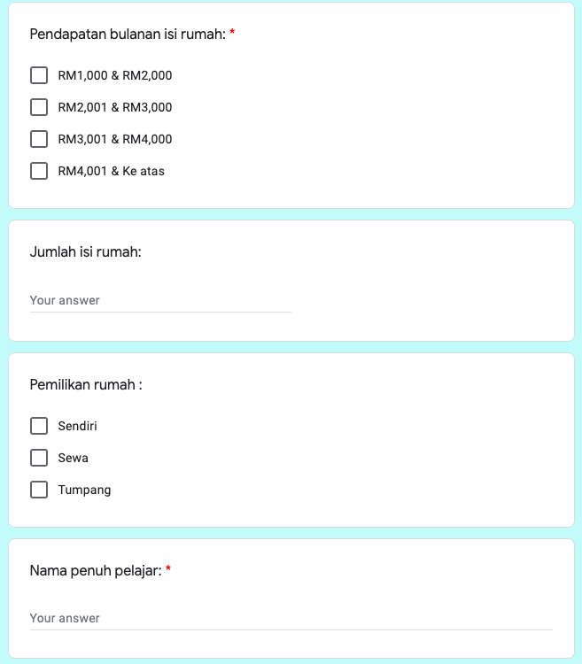Toggle the Tumpang checkbox

pos(39,490)
